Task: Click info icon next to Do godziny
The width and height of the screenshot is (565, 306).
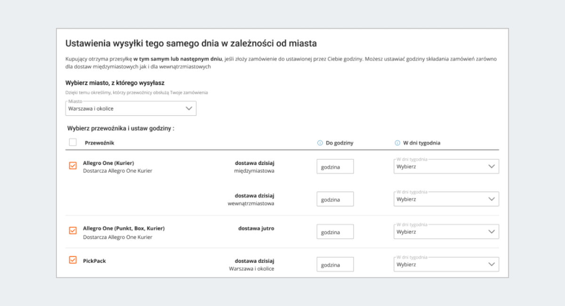Action: 320,143
